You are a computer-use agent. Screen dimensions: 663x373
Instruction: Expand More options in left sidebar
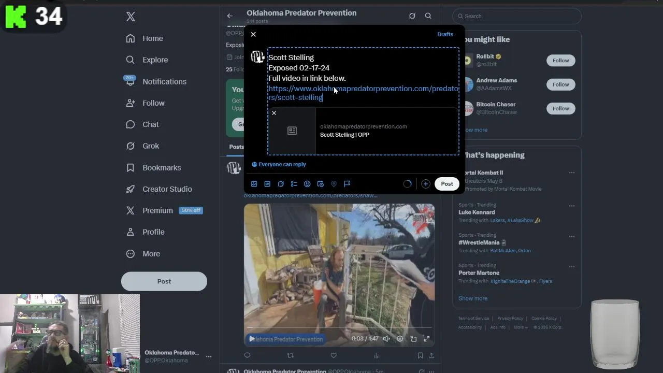[143, 254]
